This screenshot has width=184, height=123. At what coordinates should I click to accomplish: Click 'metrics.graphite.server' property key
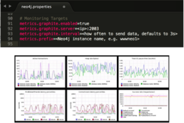47,29
